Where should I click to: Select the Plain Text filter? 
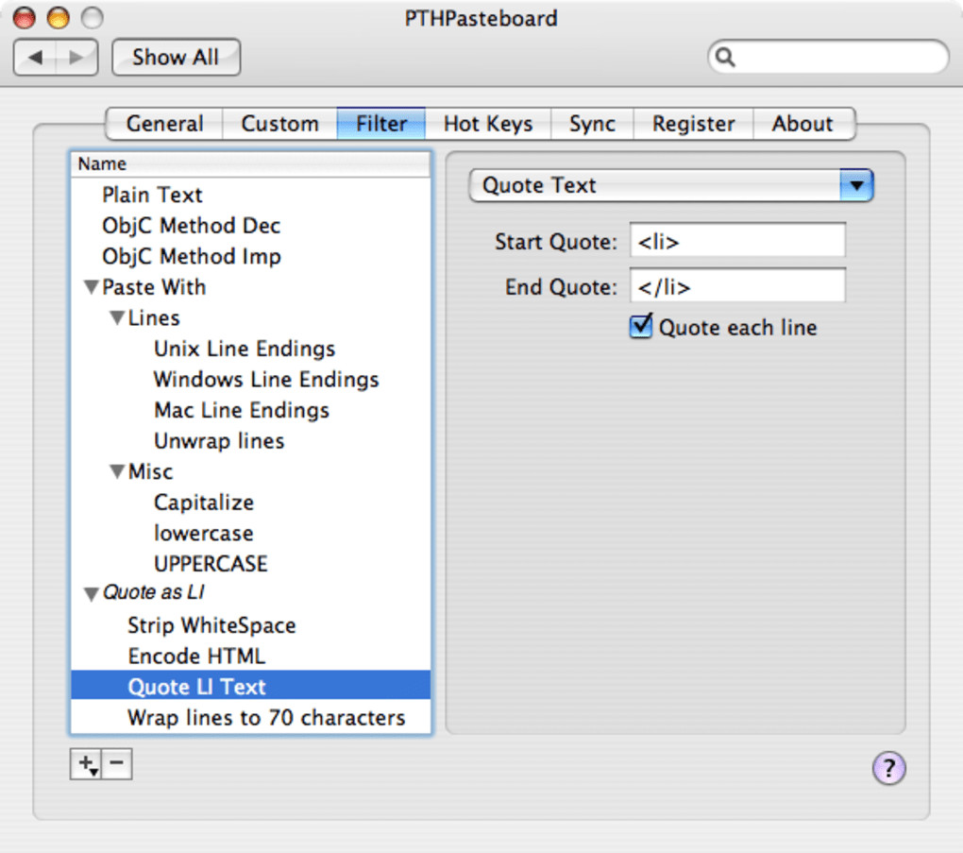250,195
